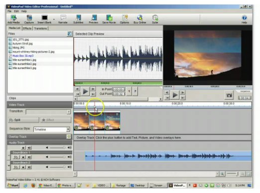Switch to the Transitions tab
Viewport: 260px width, 193px height.
click(40, 28)
